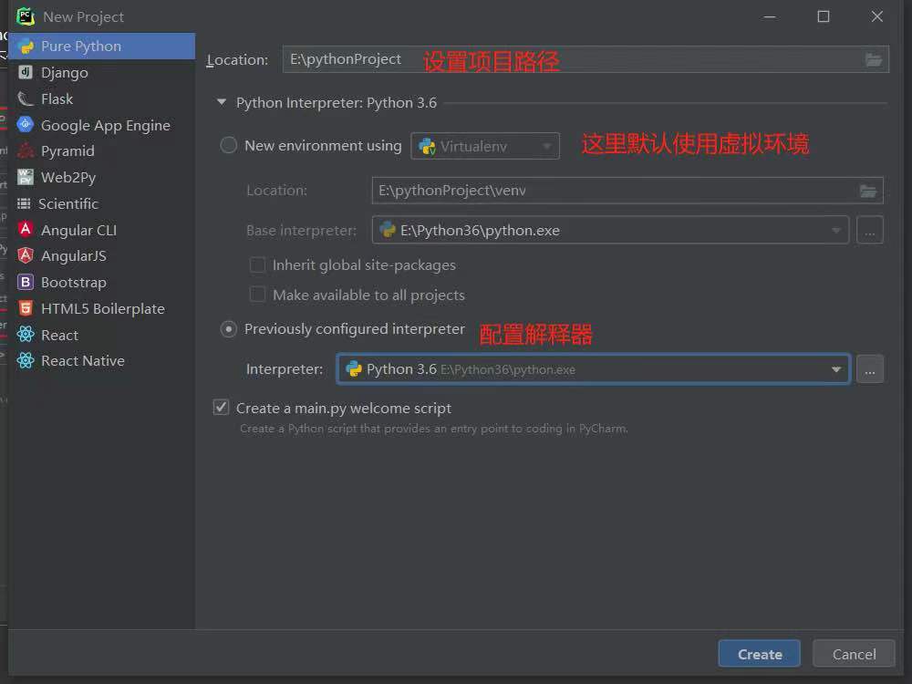This screenshot has height=684, width=912.
Task: Select React Native project type
Action: 102,360
